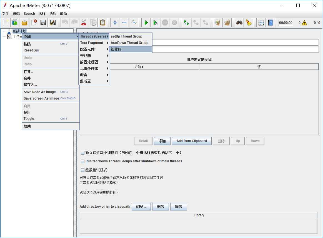Click the warning triangle log icon
This screenshot has height=238, width=323.
(x=304, y=23)
